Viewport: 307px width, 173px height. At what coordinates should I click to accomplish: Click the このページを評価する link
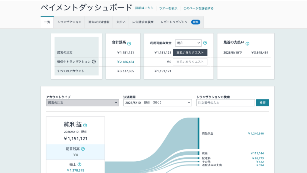point(198,8)
